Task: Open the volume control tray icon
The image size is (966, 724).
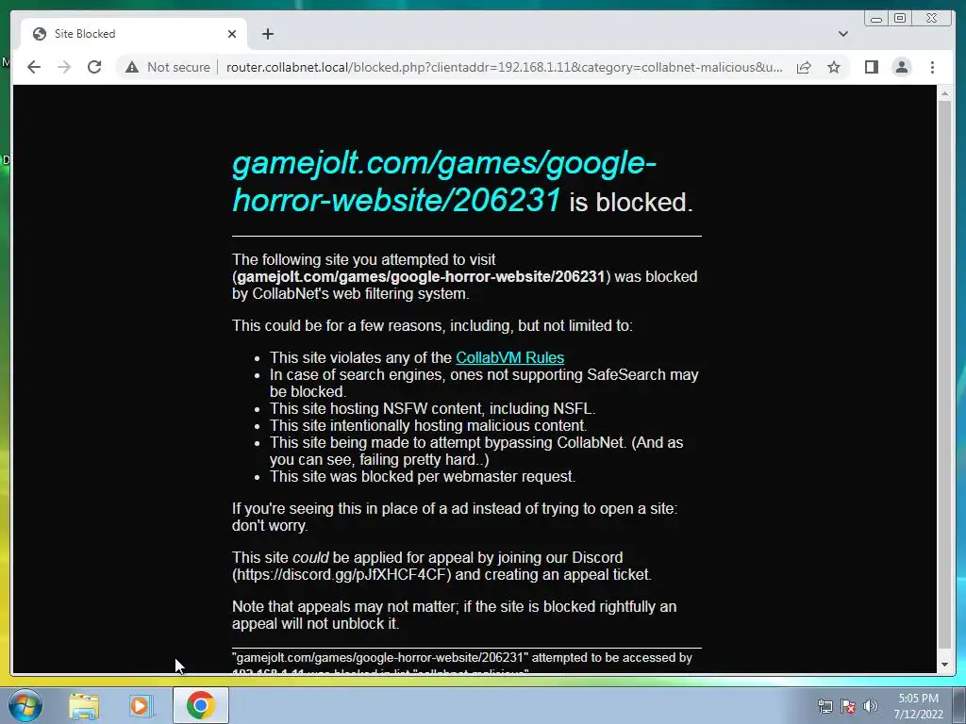Action: (871, 706)
